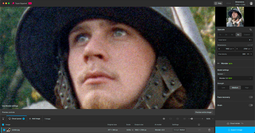
Task: Open the Wonder 3.5 version dropdown
Action: (235, 78)
